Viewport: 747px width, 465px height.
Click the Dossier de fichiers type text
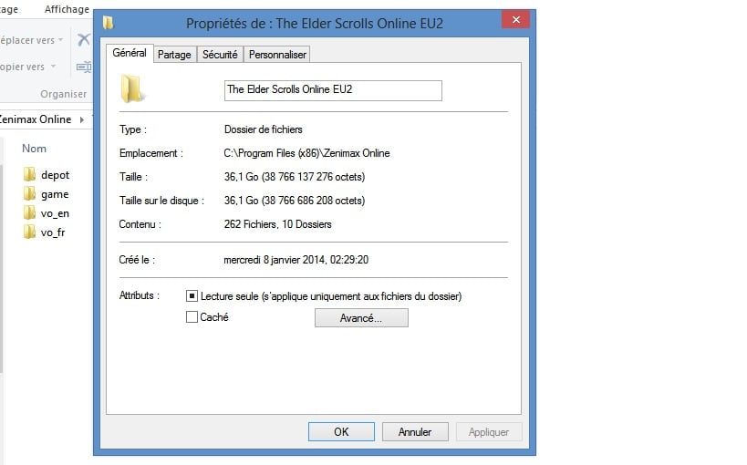point(263,129)
